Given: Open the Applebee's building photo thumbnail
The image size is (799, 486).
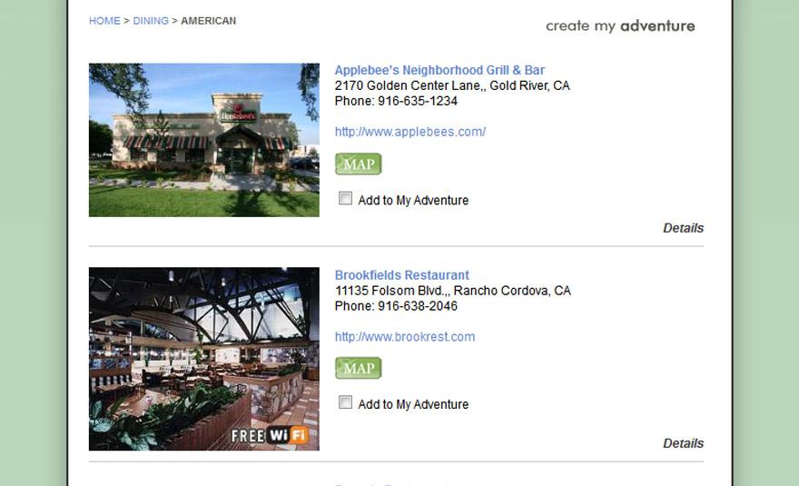Looking at the screenshot, I should click(x=203, y=140).
